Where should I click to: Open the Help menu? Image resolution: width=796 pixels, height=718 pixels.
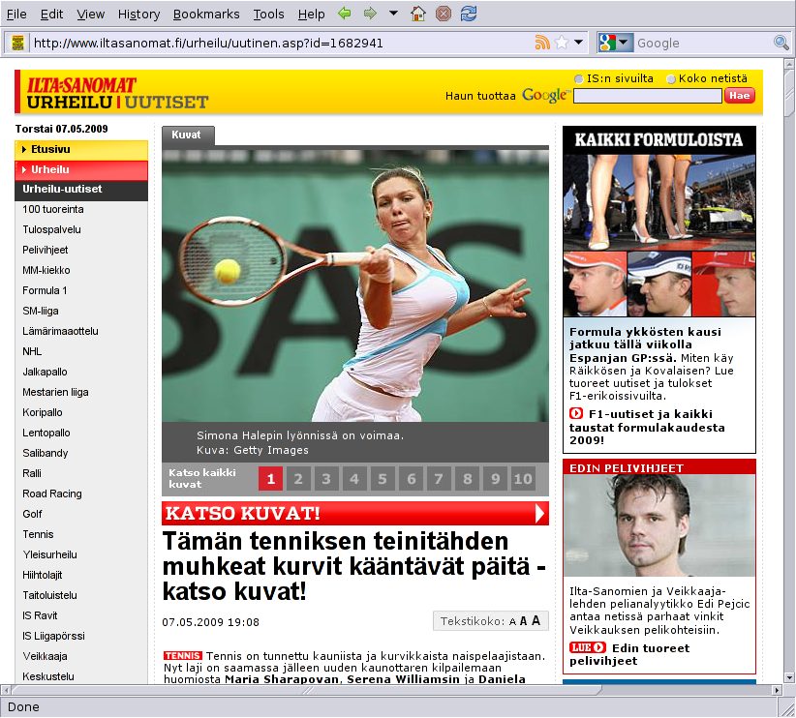311,15
